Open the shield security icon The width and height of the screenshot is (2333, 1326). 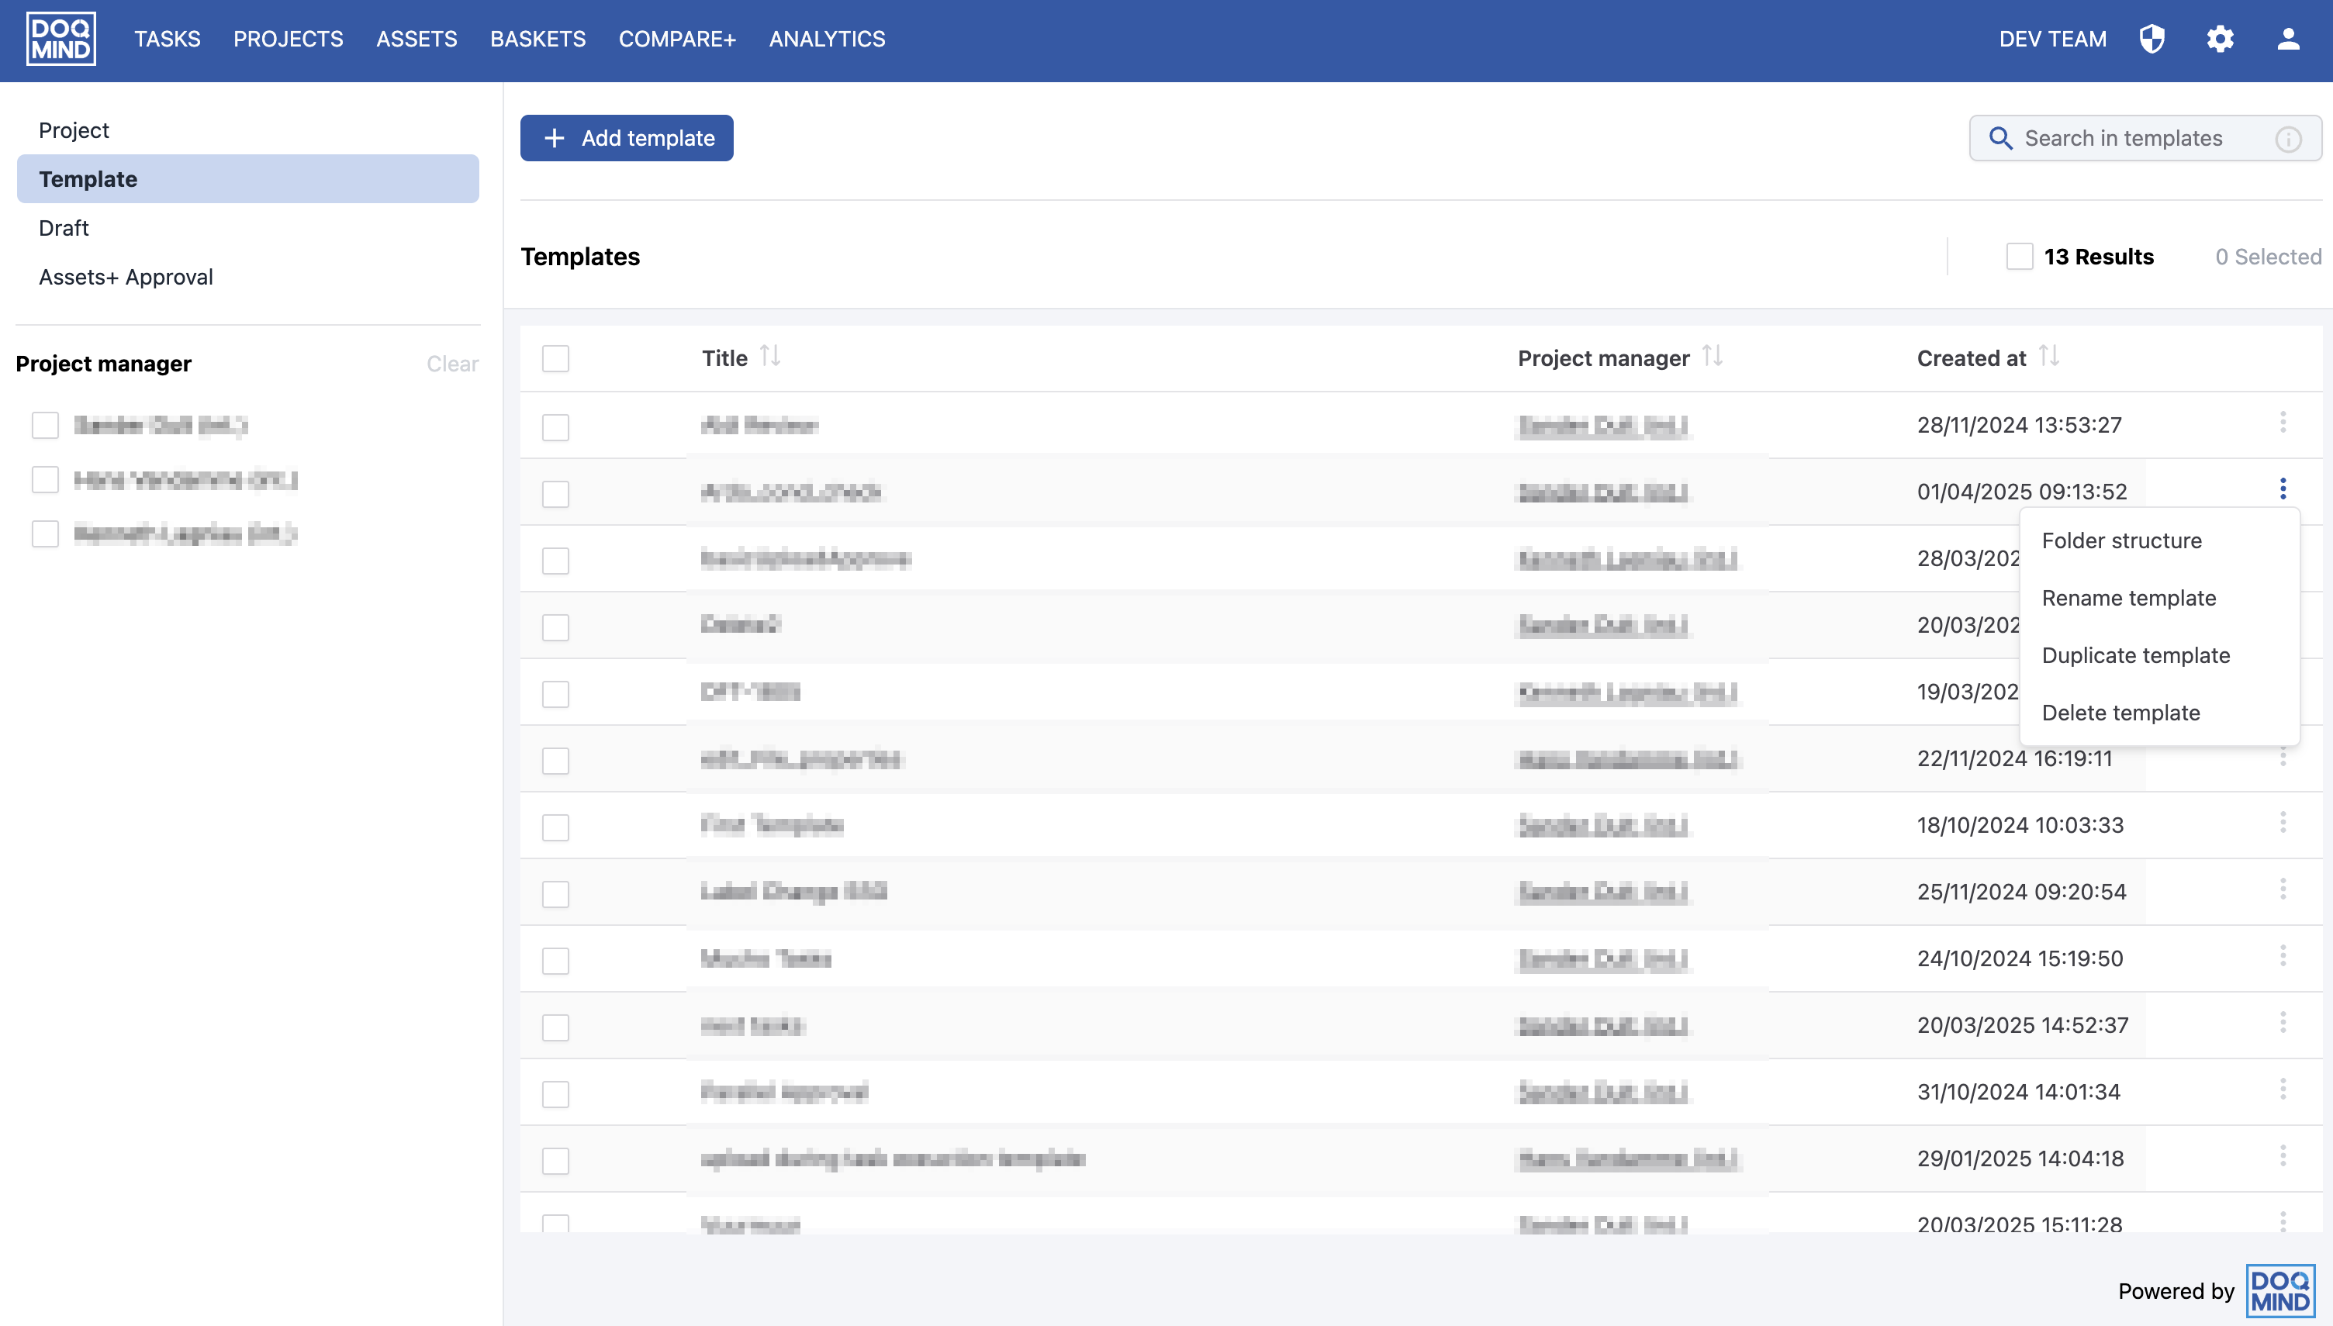pyautogui.click(x=2152, y=40)
